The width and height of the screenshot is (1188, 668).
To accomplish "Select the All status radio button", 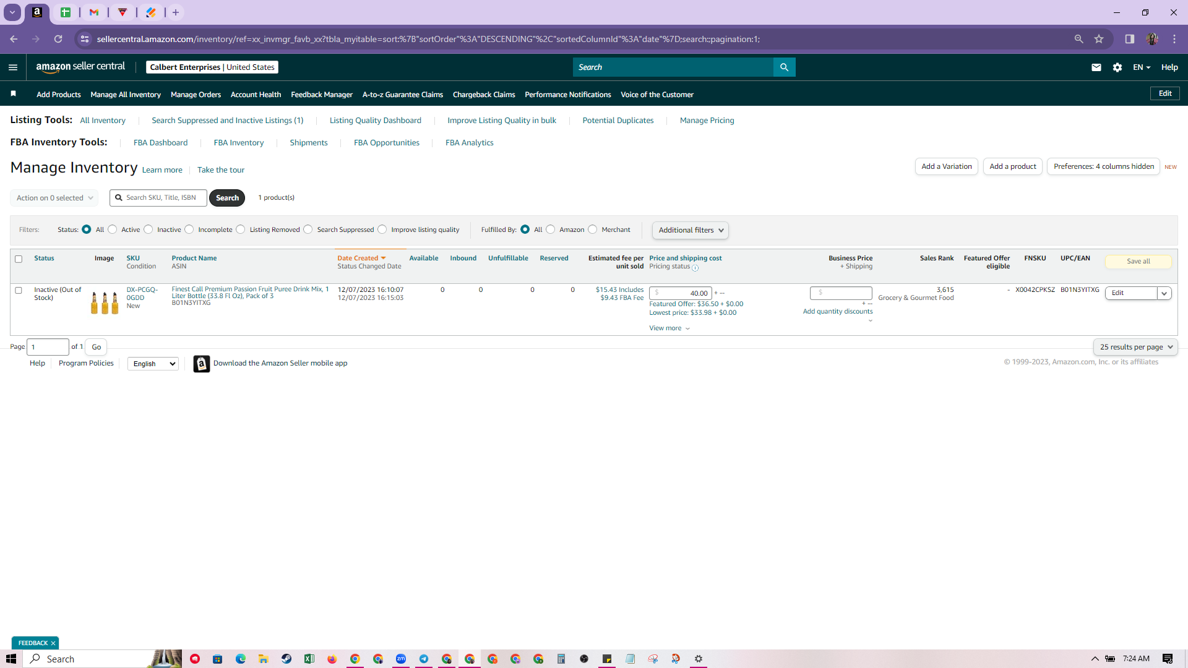I will tap(87, 229).
